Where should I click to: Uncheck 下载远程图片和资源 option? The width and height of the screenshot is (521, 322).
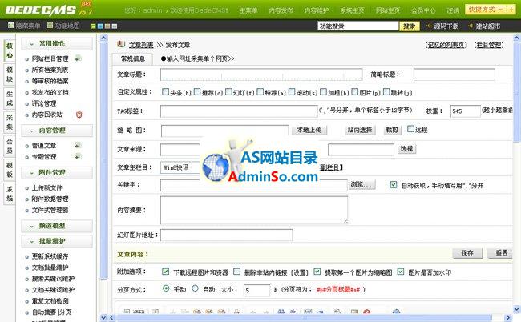tap(165, 272)
